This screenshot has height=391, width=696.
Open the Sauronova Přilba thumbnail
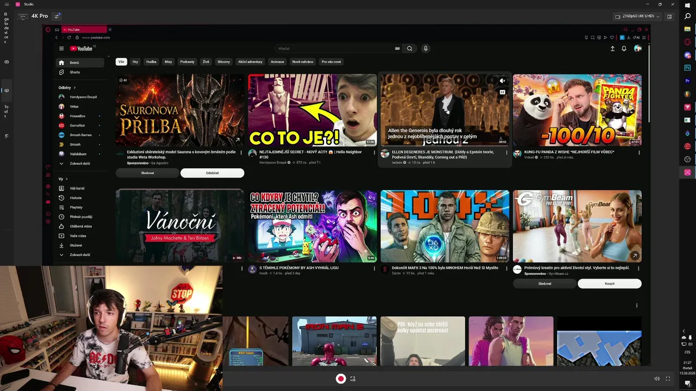tap(180, 110)
